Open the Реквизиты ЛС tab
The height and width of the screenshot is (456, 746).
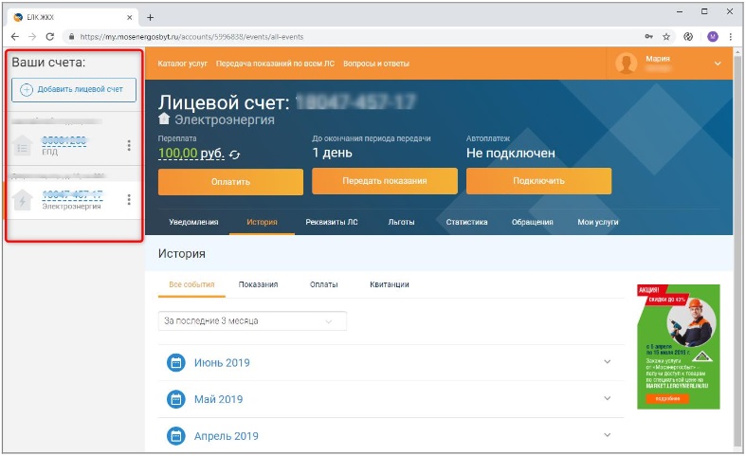[332, 222]
